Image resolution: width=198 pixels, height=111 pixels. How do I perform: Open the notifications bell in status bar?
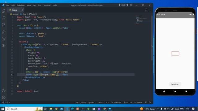pyautogui.click(x=150, y=102)
